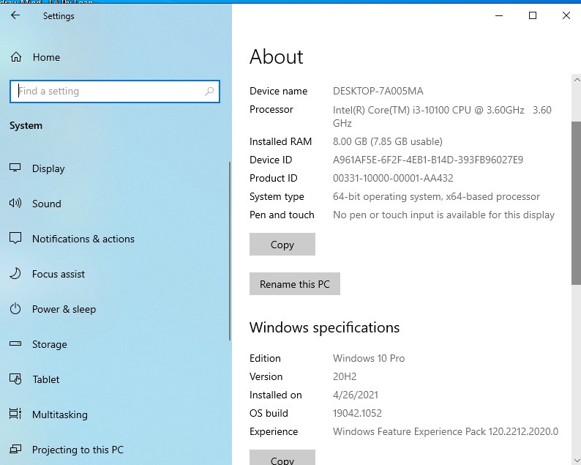Focus the Find a setting field
The image size is (581, 465).
pyautogui.click(x=110, y=92)
